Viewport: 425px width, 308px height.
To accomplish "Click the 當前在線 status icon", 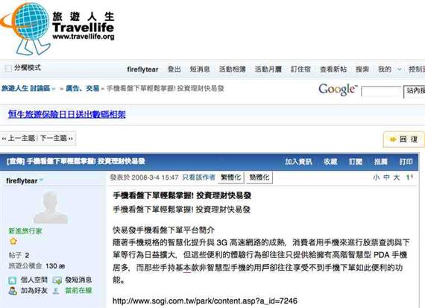I will pyautogui.click(x=56, y=291).
